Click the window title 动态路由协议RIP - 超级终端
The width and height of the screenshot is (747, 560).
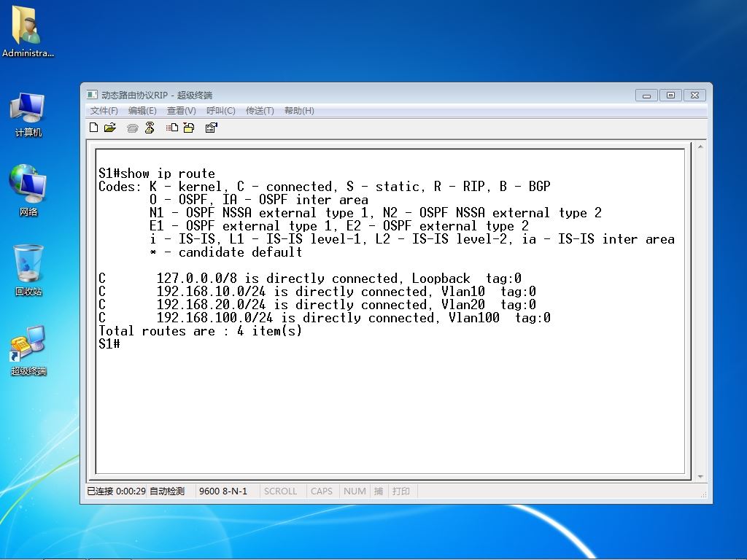click(157, 96)
